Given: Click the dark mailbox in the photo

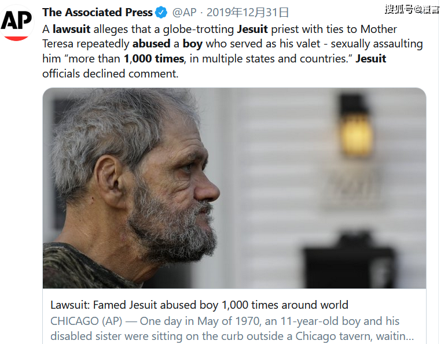Looking at the screenshot, I should pos(354,260).
